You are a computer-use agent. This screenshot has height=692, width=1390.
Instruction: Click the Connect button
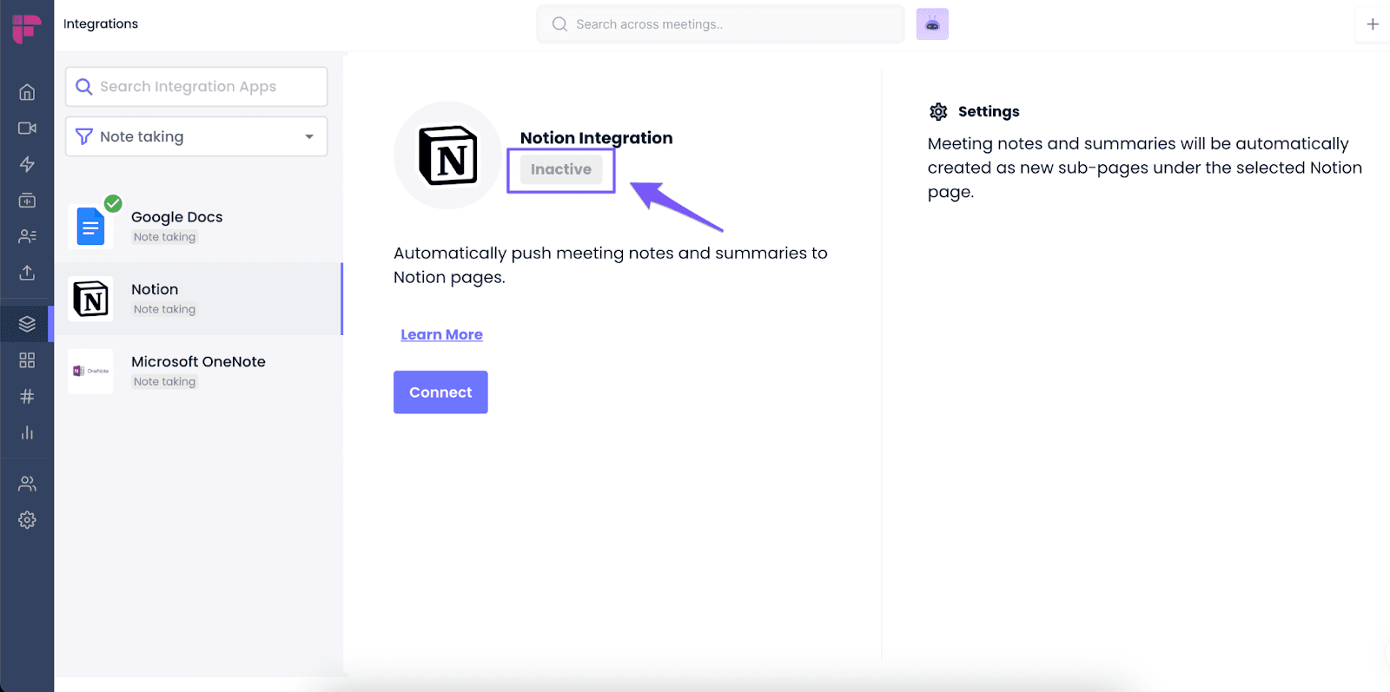pyautogui.click(x=440, y=392)
